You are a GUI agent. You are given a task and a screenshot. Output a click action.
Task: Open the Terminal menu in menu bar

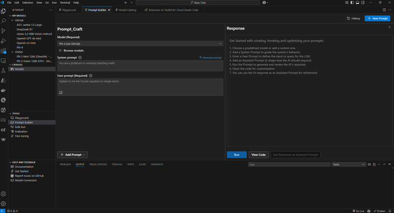(x=65, y=2)
